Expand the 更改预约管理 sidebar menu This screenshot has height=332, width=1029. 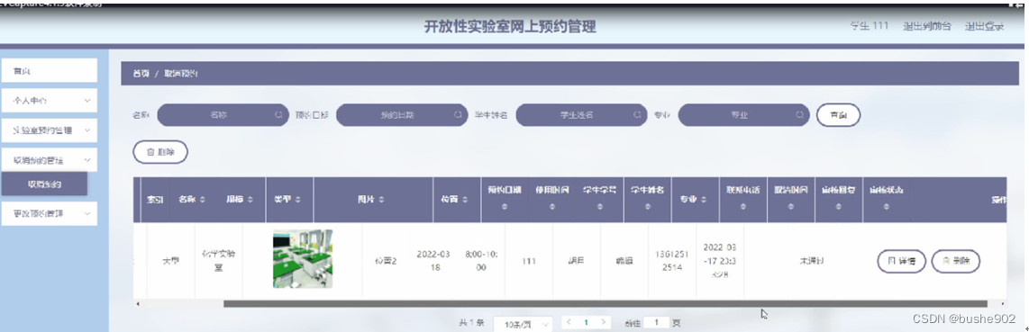(x=50, y=213)
